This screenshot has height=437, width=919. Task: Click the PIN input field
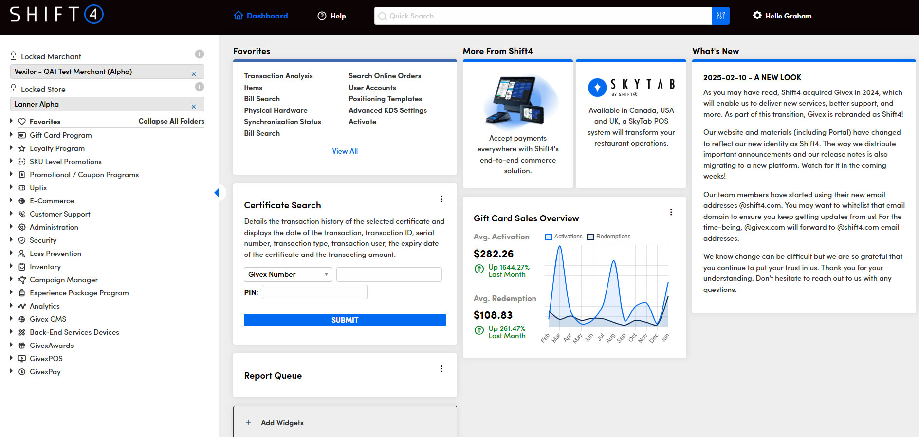click(314, 292)
